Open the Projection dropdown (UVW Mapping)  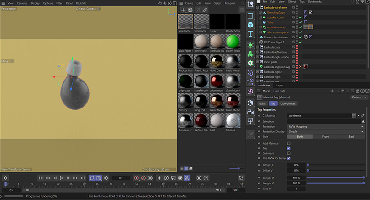click(327, 126)
